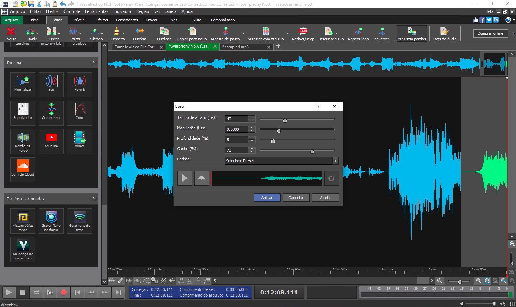This screenshot has height=307, width=516.
Task: Open the Ferramentas menu
Action: [96, 11]
